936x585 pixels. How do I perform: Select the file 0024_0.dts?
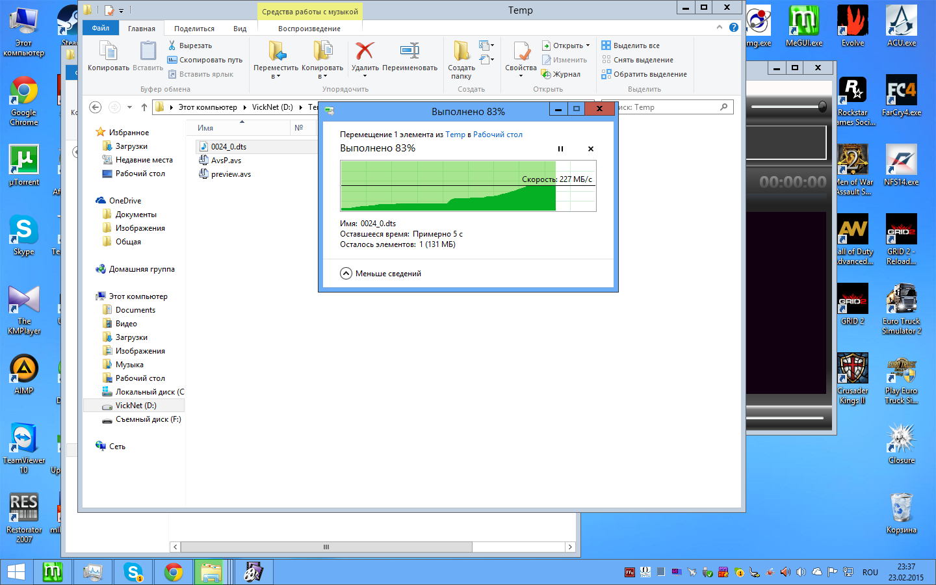pos(229,147)
